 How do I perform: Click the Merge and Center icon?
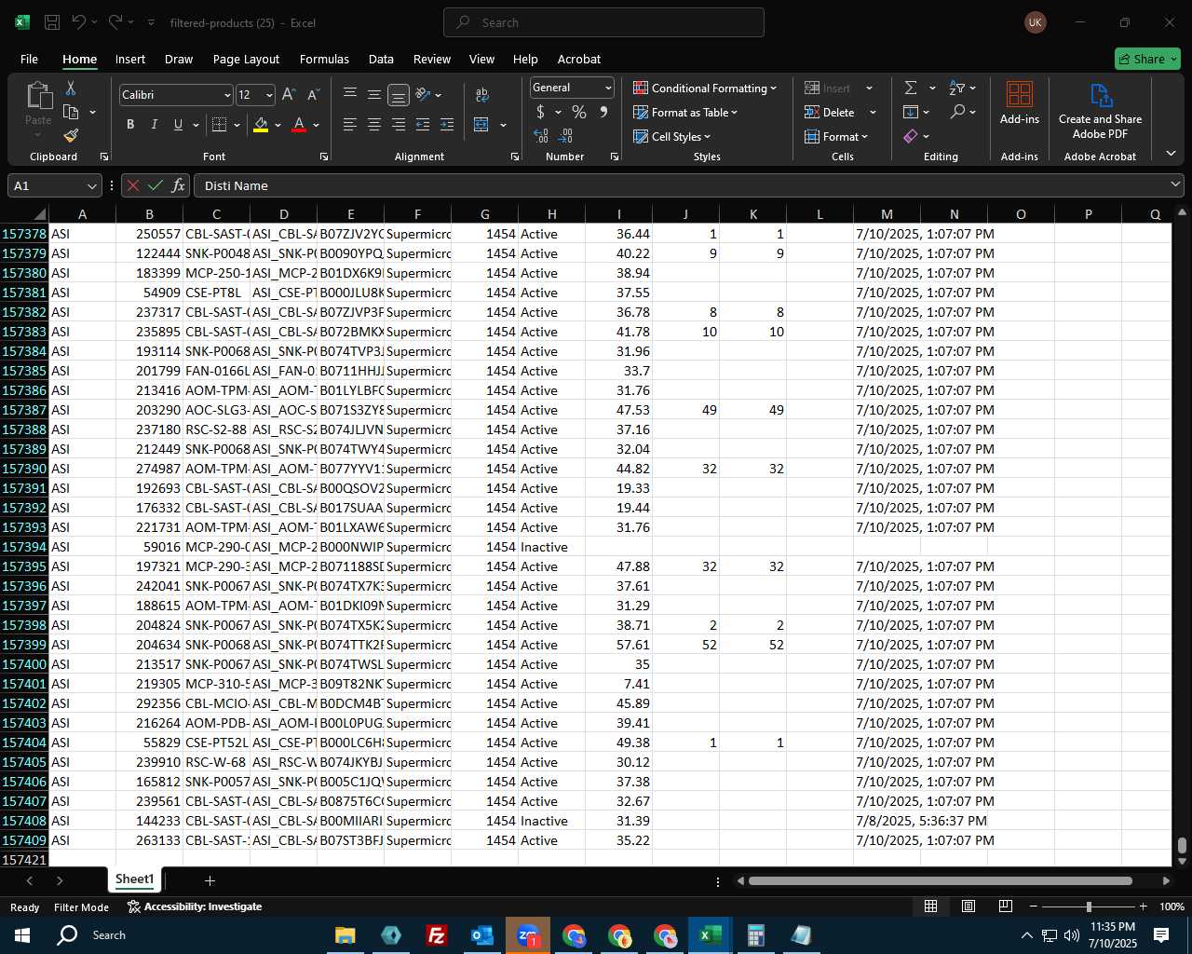481,125
